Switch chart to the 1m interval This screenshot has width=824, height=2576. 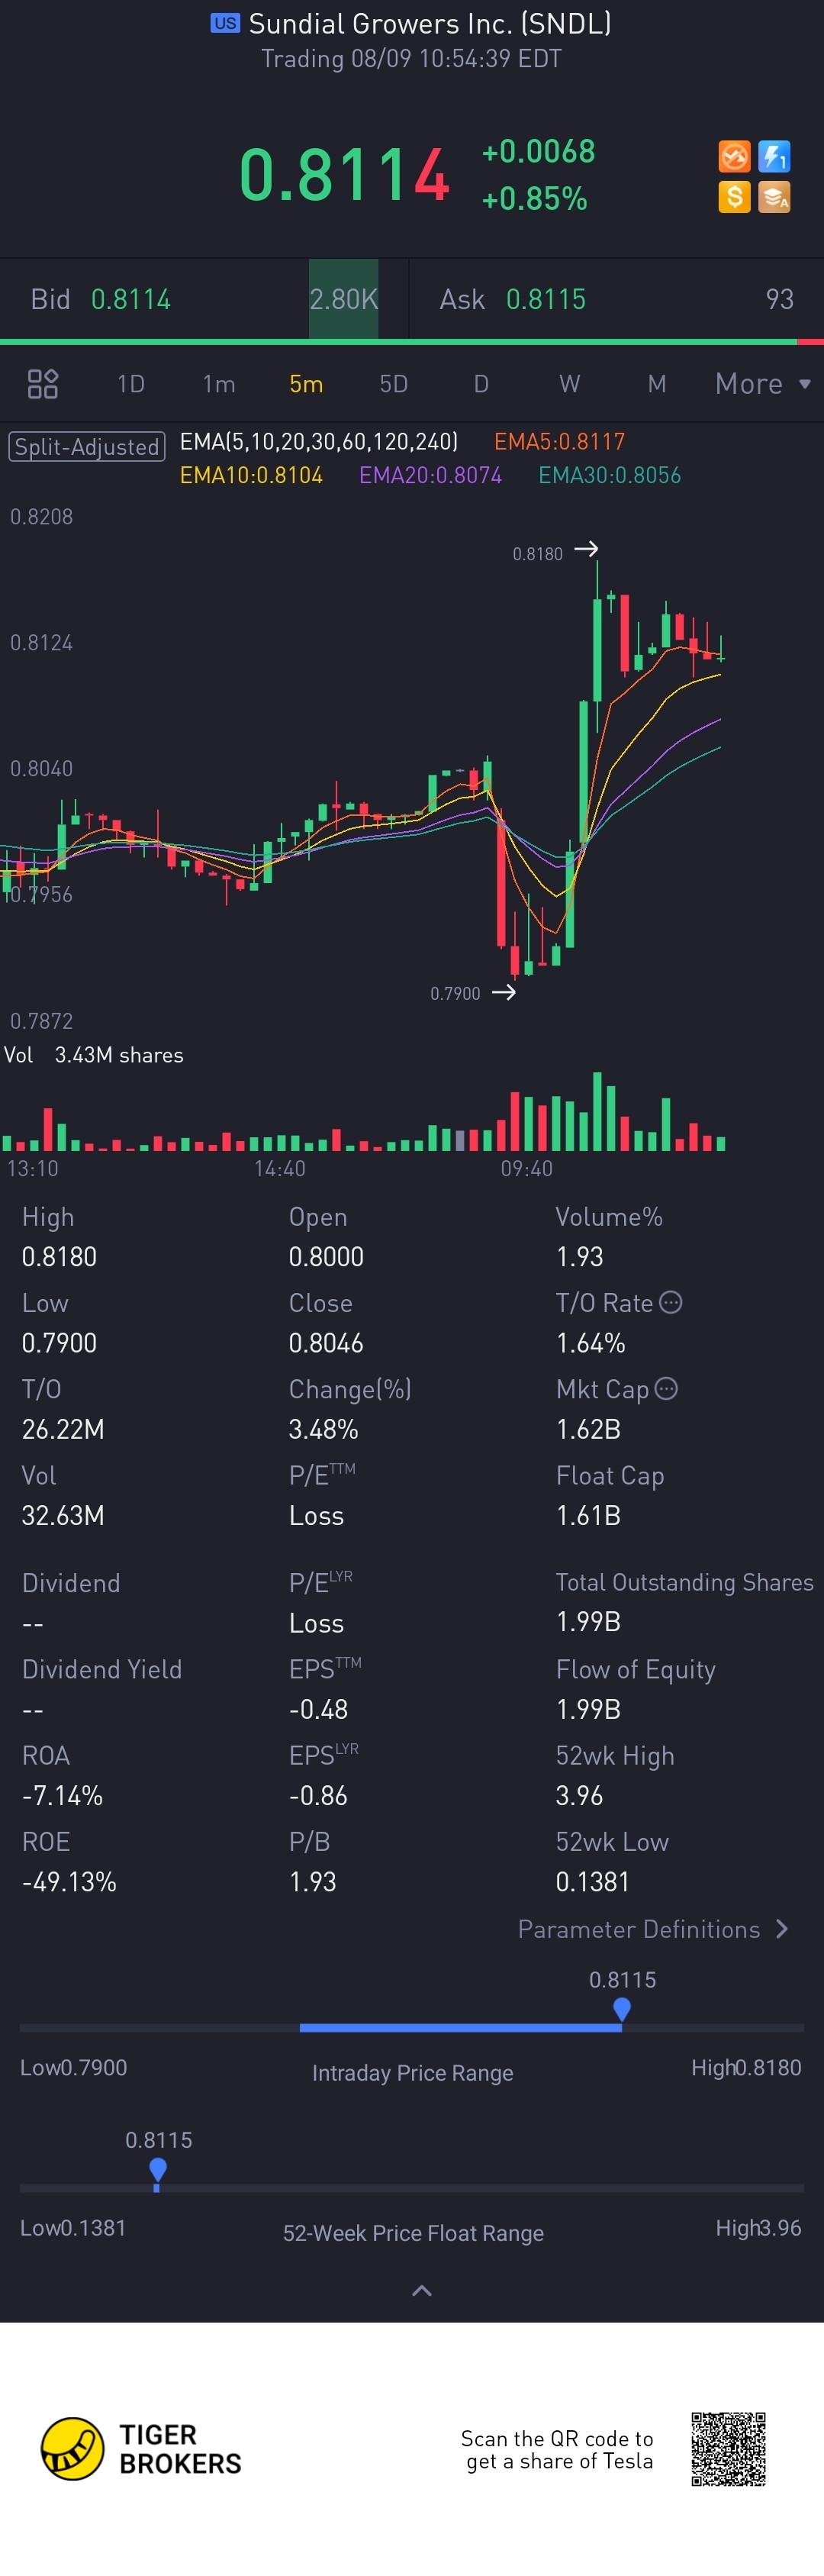tap(219, 384)
